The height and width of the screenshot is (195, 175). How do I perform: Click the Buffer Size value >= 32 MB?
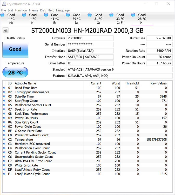(160, 38)
